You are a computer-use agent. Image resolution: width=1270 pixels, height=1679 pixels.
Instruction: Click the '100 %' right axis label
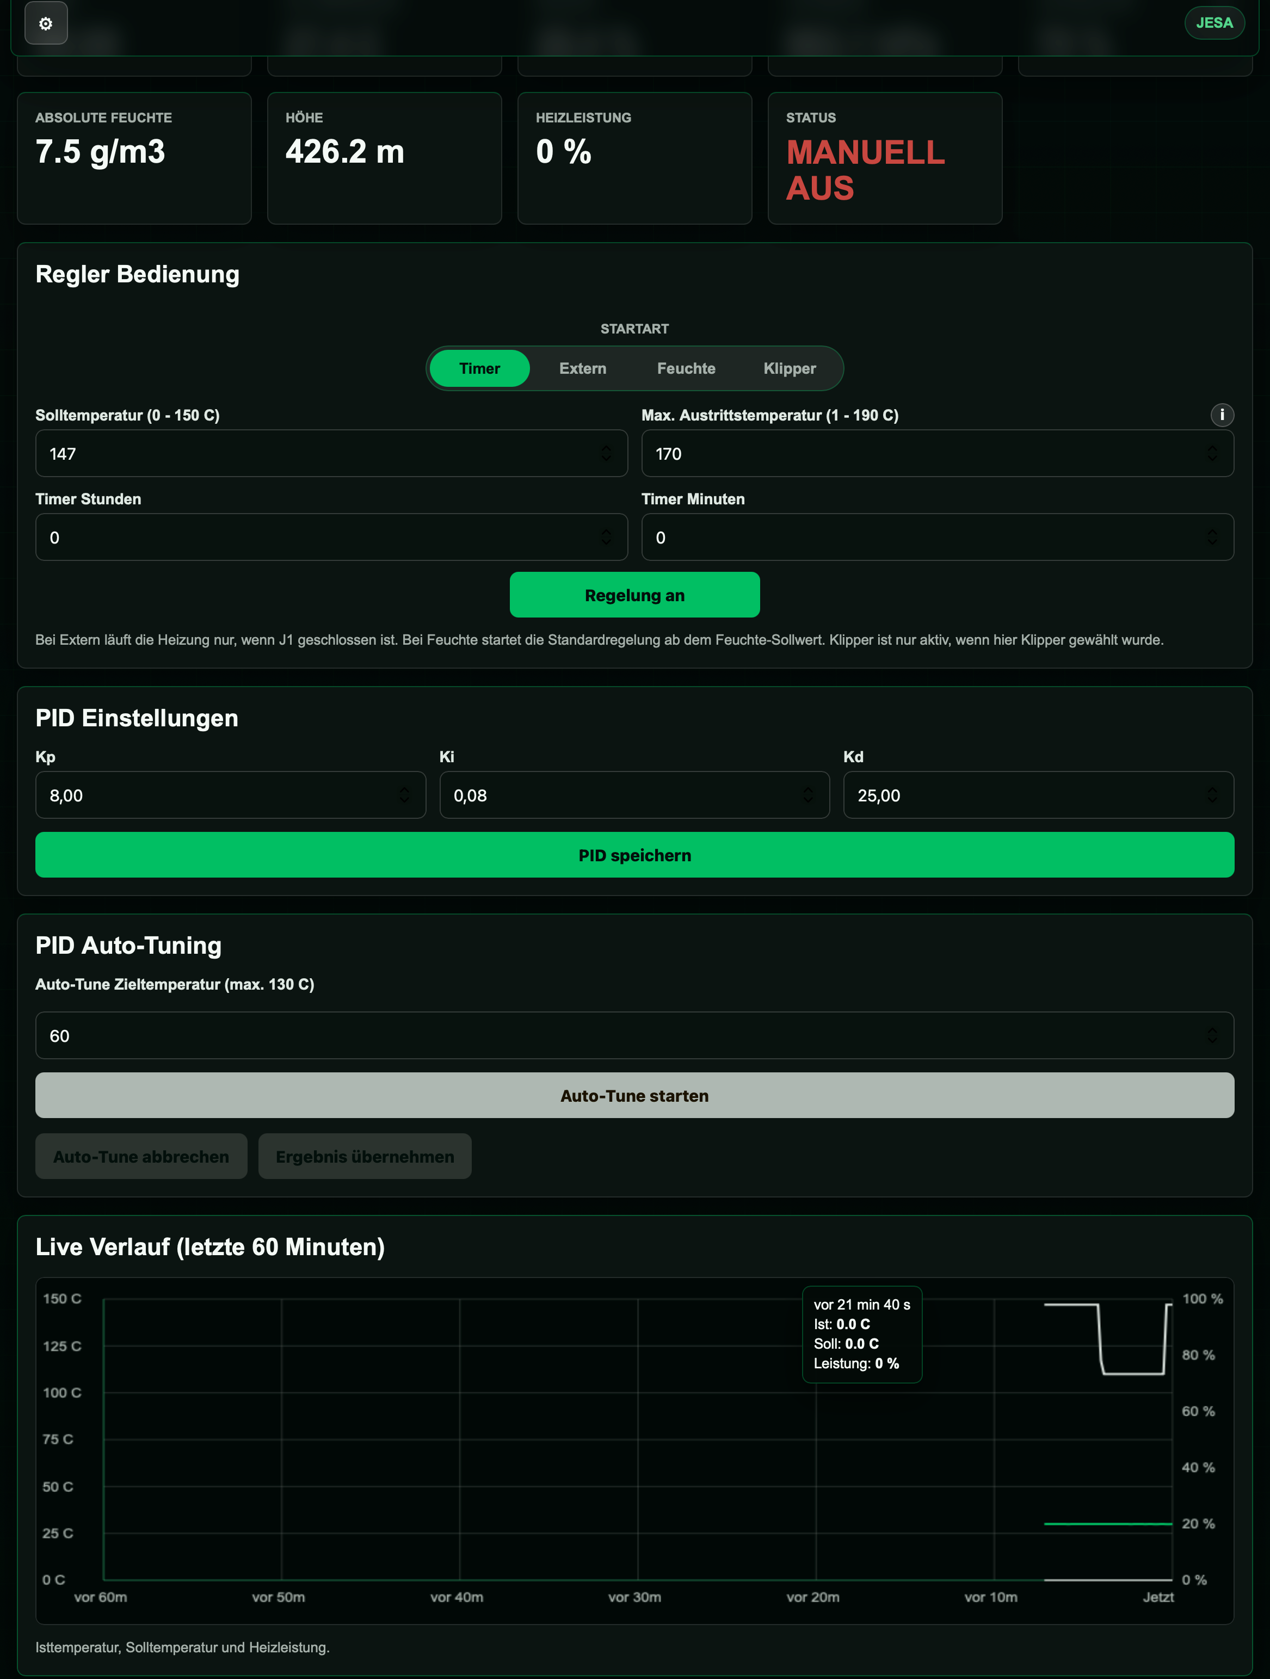[1201, 1299]
